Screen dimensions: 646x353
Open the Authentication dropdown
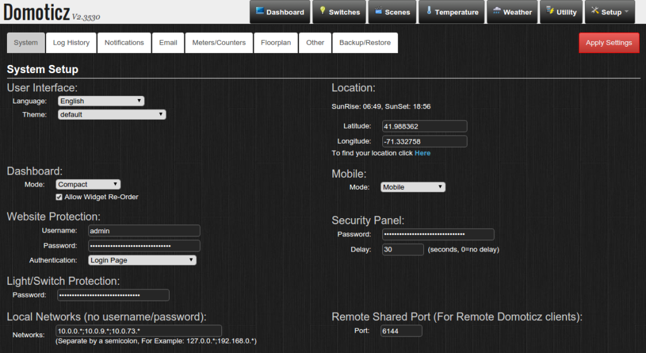142,260
